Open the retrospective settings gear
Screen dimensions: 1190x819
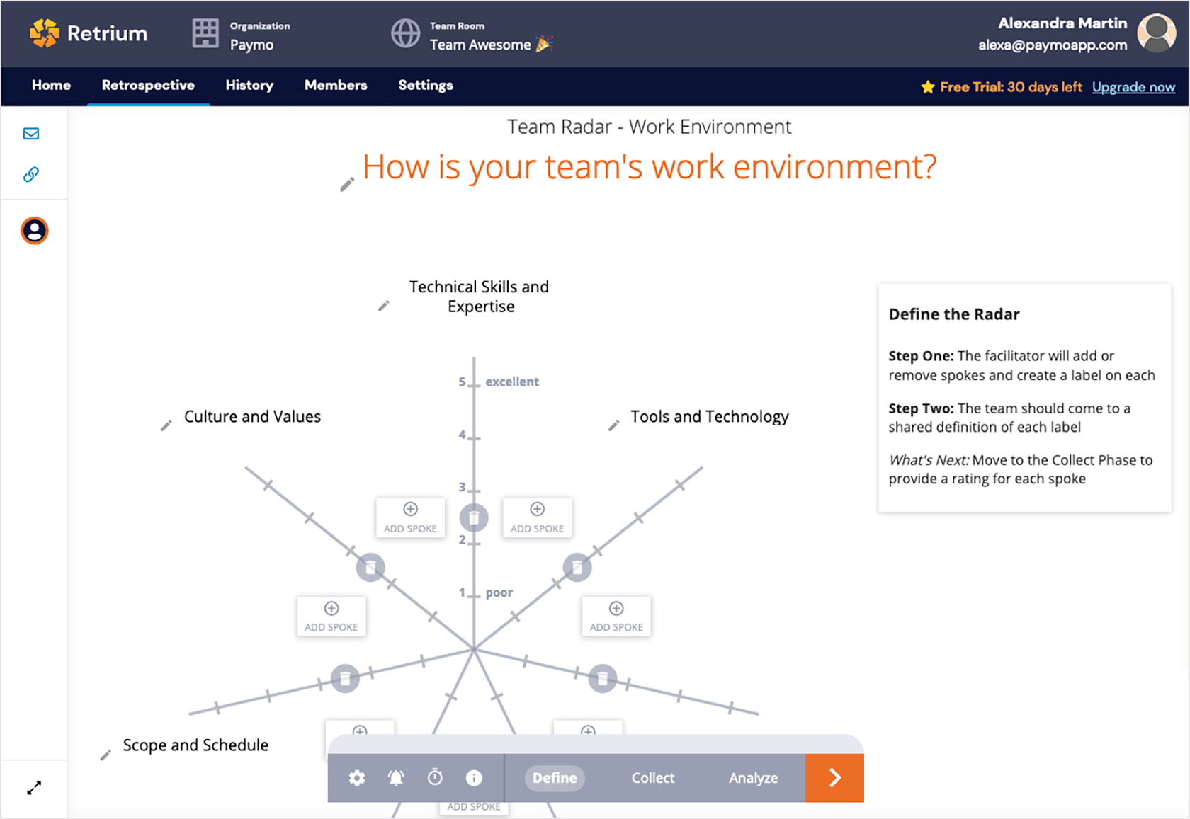356,778
